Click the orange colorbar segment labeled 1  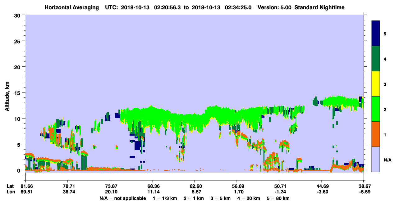(x=376, y=134)
